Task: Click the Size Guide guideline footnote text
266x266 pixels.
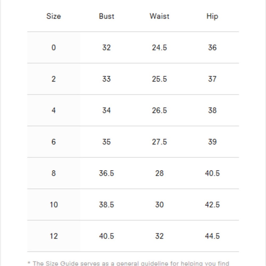Action: (x=128, y=263)
